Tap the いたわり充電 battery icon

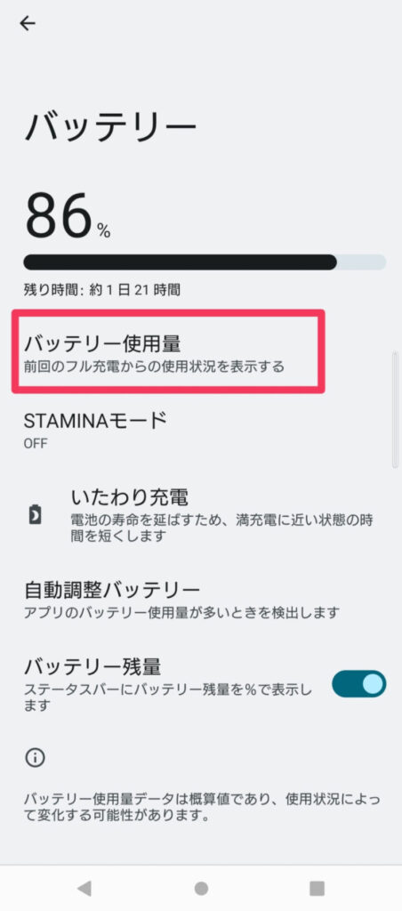pyautogui.click(x=36, y=515)
